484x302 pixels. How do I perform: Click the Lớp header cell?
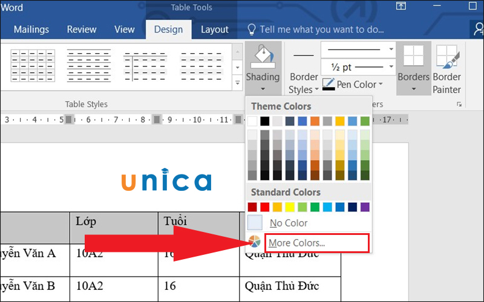tap(114, 228)
